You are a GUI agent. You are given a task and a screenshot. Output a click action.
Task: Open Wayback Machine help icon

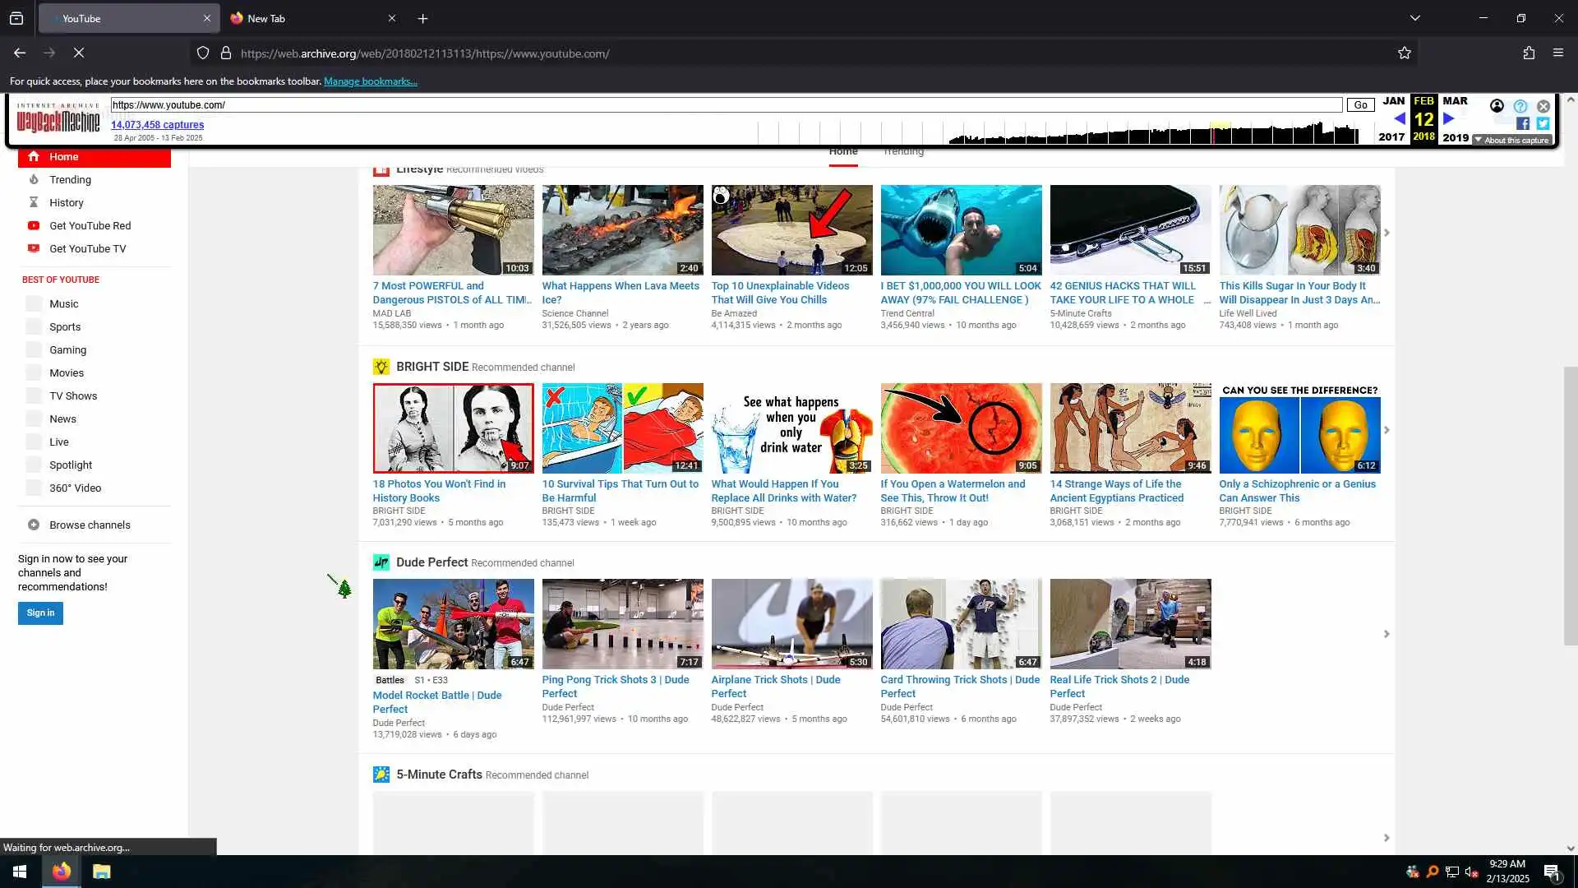coord(1520,106)
